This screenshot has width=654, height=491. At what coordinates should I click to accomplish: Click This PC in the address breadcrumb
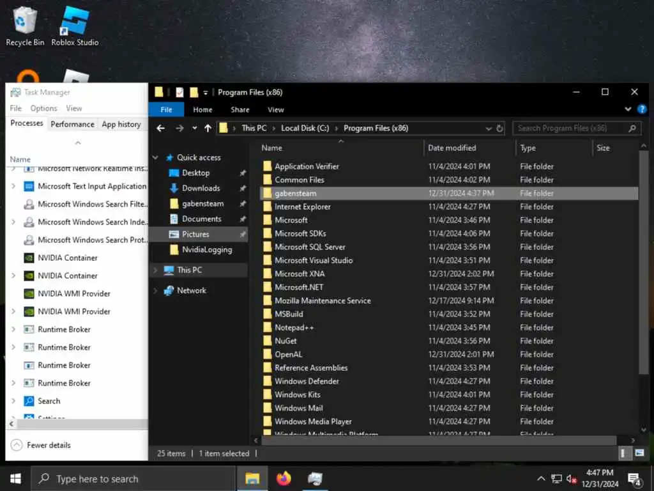point(254,128)
